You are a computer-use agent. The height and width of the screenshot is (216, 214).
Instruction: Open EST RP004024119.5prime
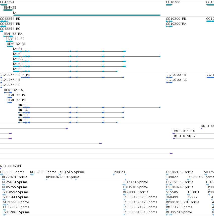coord(63,177)
